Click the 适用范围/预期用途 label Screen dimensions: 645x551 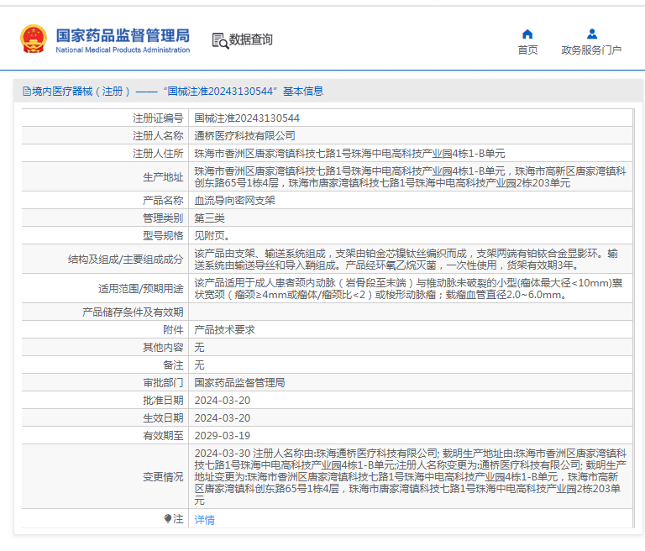[x=141, y=289]
